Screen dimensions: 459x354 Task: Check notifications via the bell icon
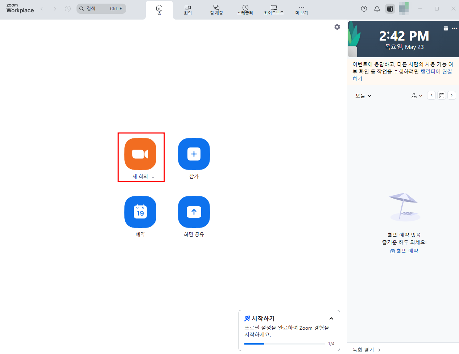[x=377, y=8]
